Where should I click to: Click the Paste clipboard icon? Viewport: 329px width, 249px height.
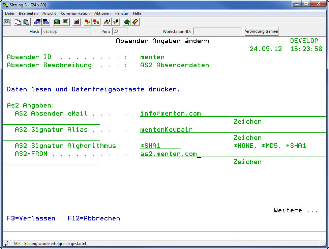(x=26, y=22)
